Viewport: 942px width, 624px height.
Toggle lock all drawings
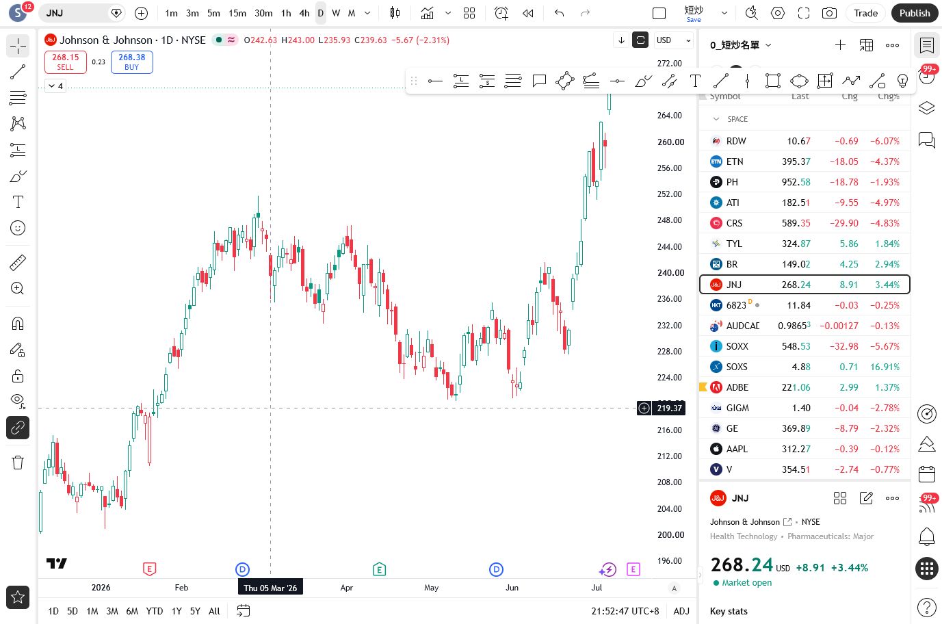18,376
